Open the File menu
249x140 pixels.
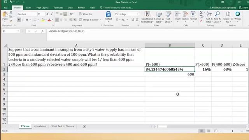pyautogui.click(x=6, y=8)
